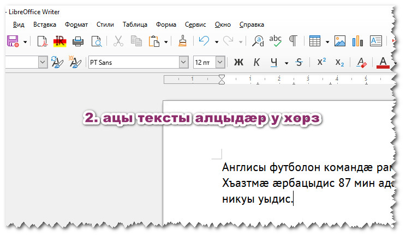Open the Справка menu
The height and width of the screenshot is (237, 406).
click(x=252, y=25)
